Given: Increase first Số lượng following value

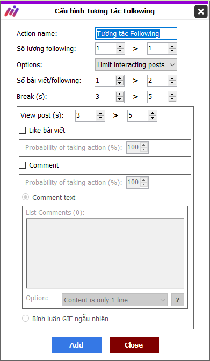Looking at the screenshot, I should (120, 46).
